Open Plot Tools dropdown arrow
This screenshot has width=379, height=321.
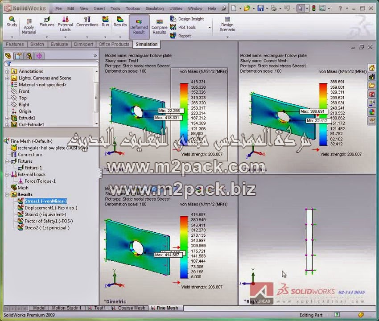click(210, 28)
